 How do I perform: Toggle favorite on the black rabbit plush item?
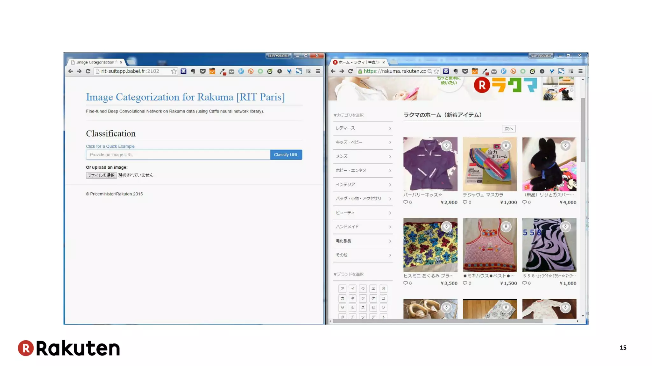click(x=565, y=146)
